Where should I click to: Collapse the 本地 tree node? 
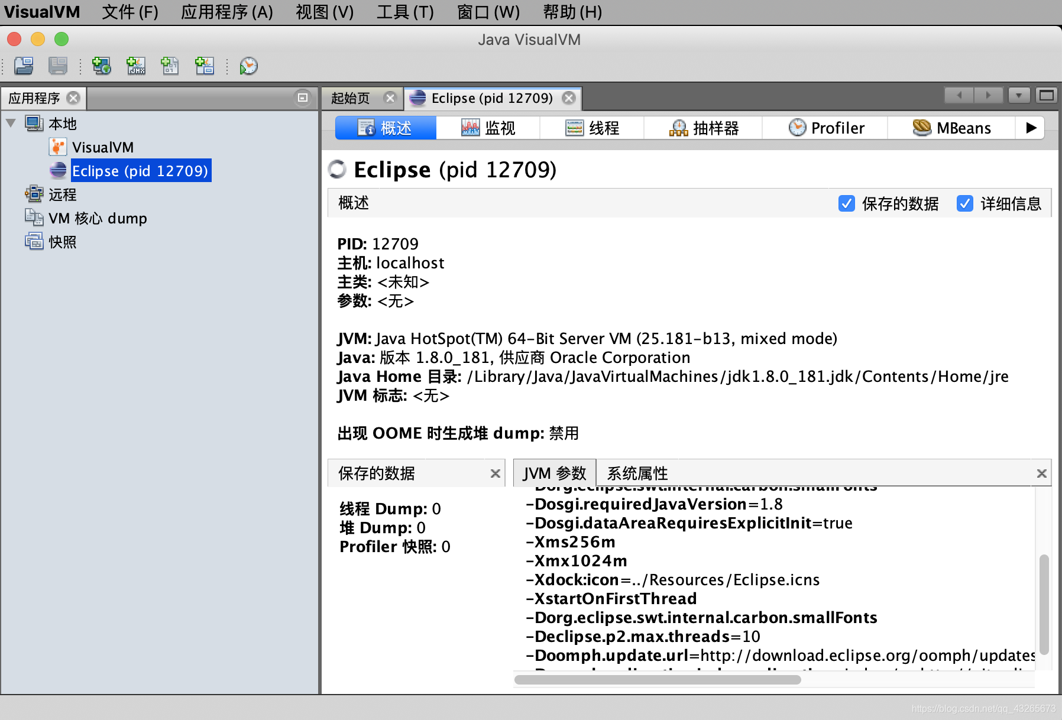11,124
